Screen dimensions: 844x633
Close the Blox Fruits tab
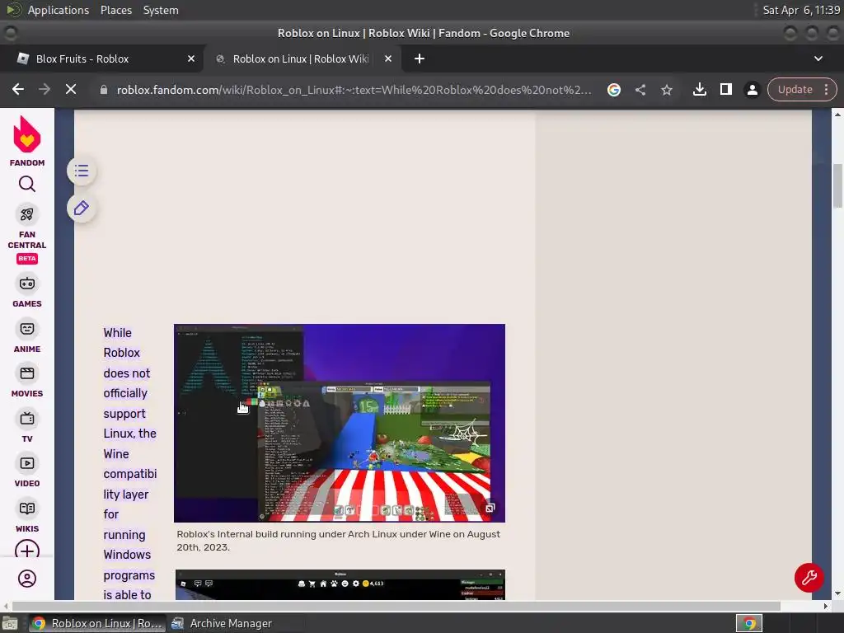(191, 59)
